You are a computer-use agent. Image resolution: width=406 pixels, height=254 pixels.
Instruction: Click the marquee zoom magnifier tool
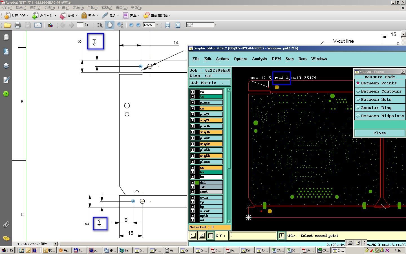[120, 25]
